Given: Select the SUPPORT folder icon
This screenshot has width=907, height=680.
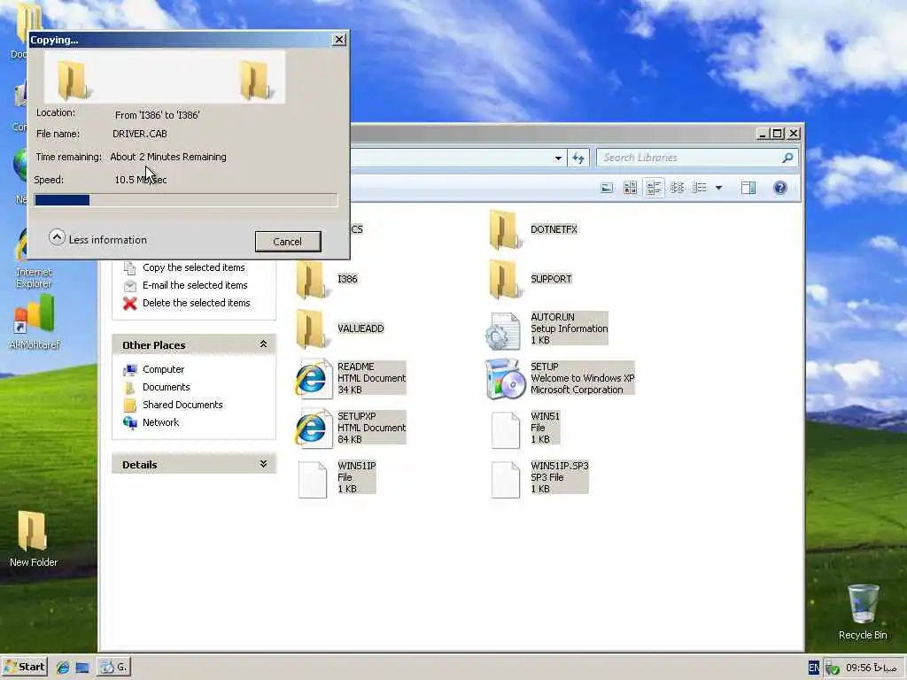Looking at the screenshot, I should tap(505, 279).
